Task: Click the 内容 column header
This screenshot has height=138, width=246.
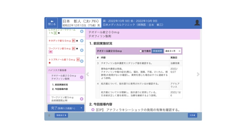Action: [134, 58]
